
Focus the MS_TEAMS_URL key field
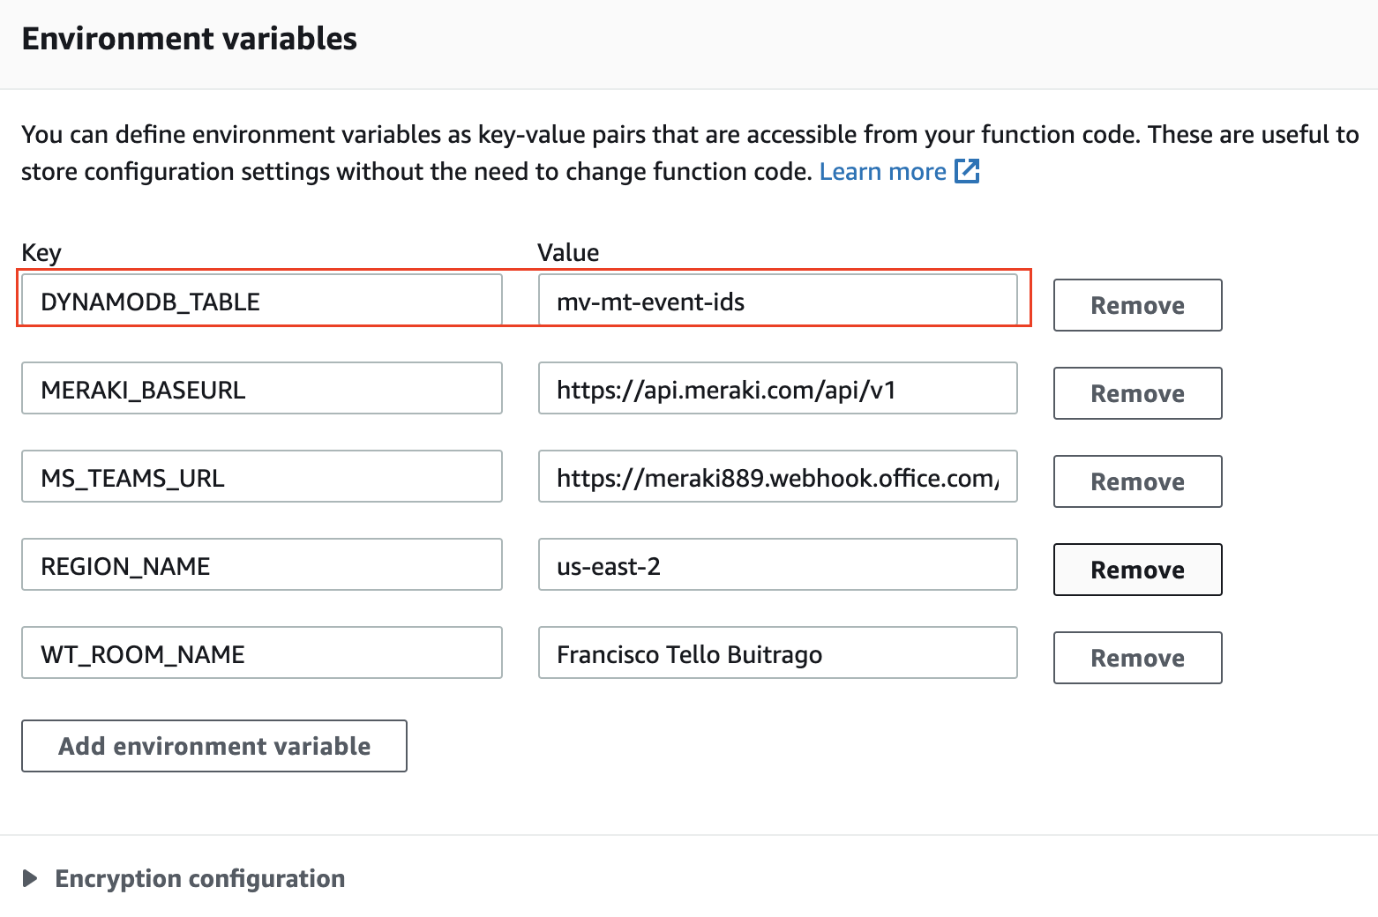[262, 477]
